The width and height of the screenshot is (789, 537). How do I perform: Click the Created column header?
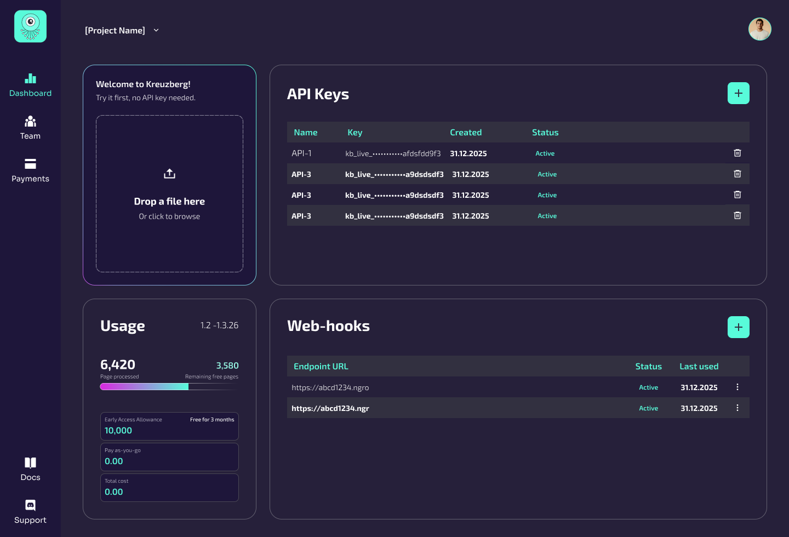[466, 132]
